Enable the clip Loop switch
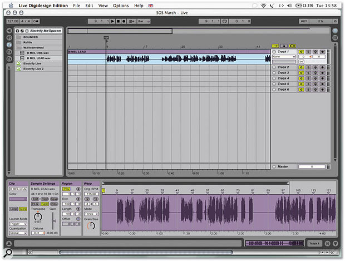This screenshot has width=345, height=261. coord(14,209)
